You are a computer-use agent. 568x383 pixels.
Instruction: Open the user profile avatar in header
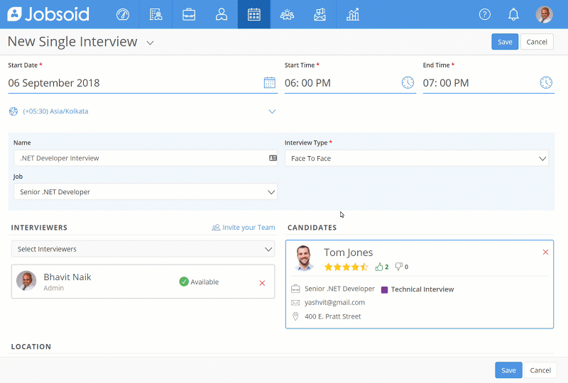pyautogui.click(x=544, y=14)
